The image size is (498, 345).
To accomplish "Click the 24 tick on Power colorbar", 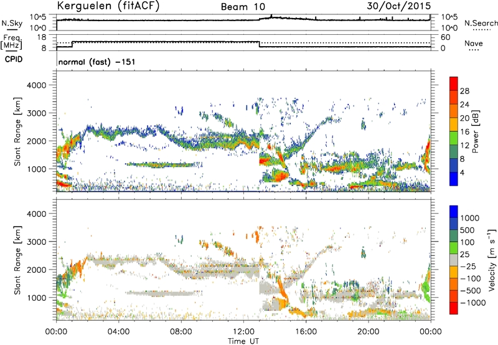I will (x=464, y=105).
